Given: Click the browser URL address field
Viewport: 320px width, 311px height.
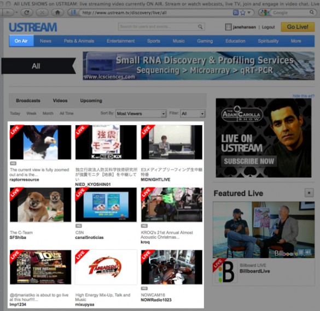Looking at the screenshot, I should coord(156,13).
